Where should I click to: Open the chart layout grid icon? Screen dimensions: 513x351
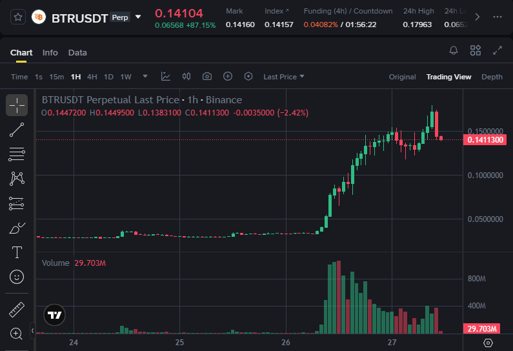476,50
